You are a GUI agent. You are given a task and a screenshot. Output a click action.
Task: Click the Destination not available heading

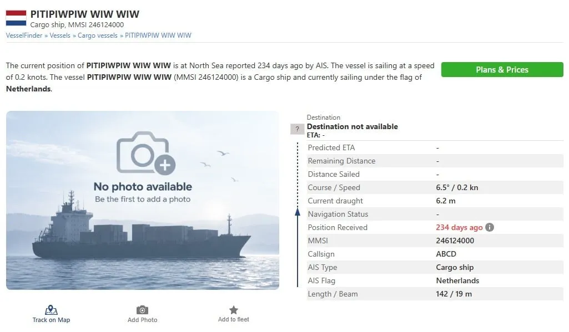tap(353, 126)
